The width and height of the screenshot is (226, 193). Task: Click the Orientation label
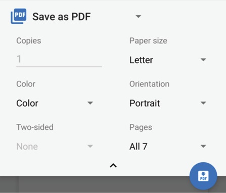149,84
